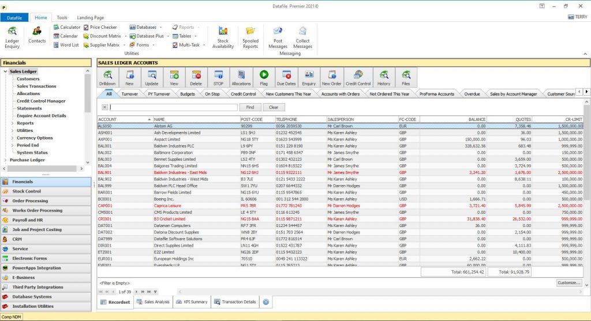Click the Post Messages icon

click(x=278, y=37)
